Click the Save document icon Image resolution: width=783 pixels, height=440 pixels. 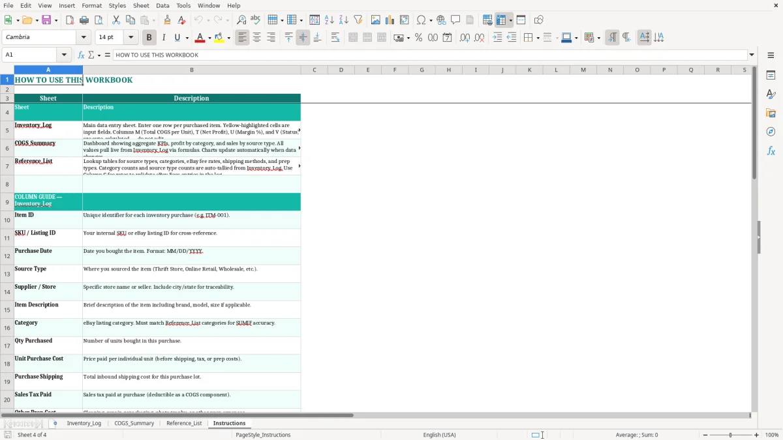(46, 20)
